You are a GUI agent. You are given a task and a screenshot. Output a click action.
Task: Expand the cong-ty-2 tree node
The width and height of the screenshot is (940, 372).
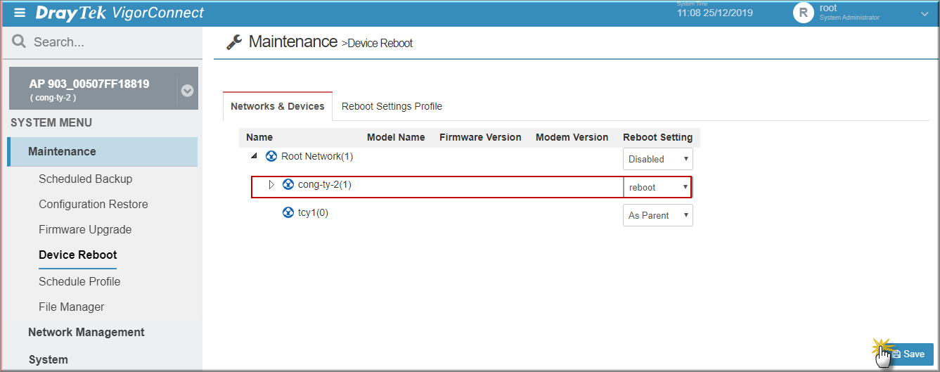271,184
